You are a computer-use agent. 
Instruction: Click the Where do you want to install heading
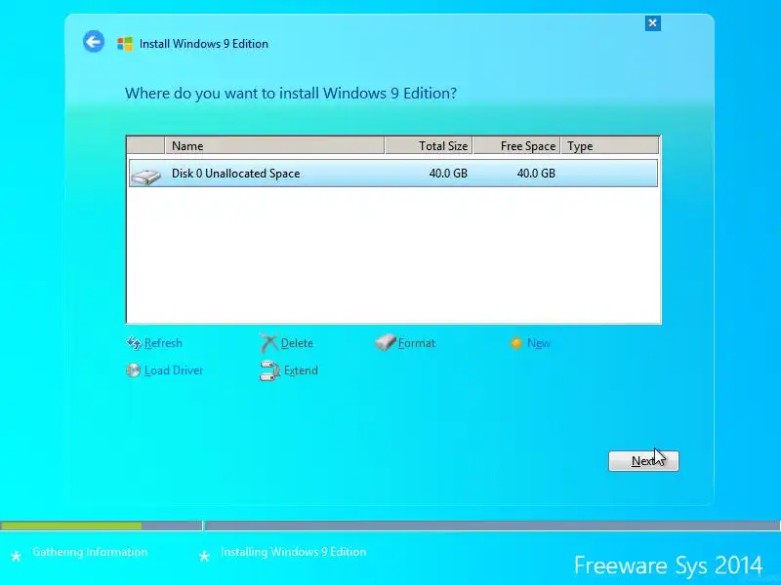[x=290, y=94]
